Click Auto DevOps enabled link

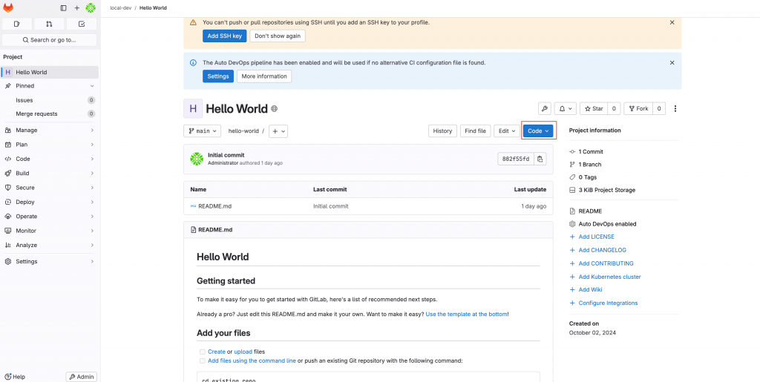coord(607,224)
